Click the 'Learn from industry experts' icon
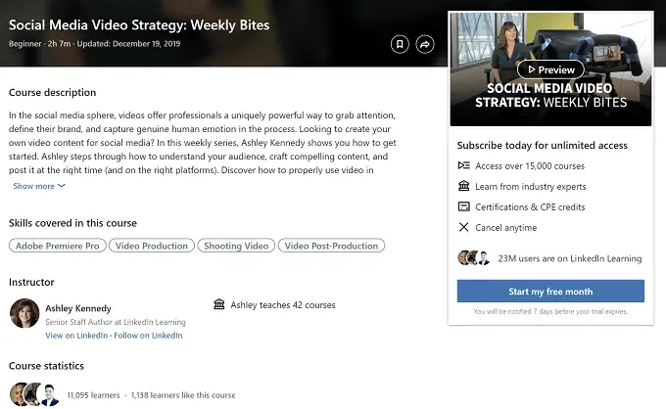Viewport: 666px width, 409px height. click(x=464, y=186)
